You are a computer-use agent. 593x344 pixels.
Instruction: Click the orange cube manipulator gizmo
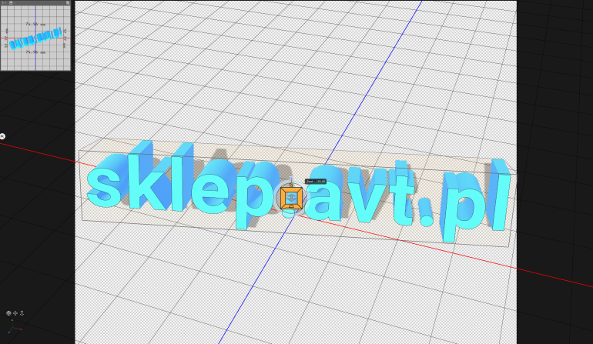coord(291,198)
